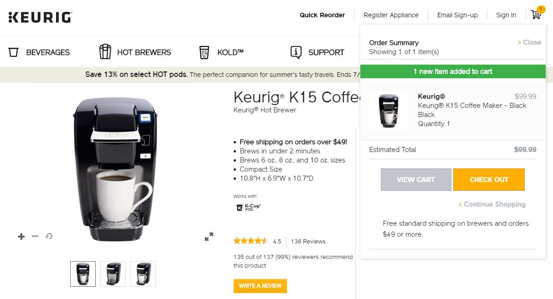Select Register Appliance from the top menu

coord(391,15)
